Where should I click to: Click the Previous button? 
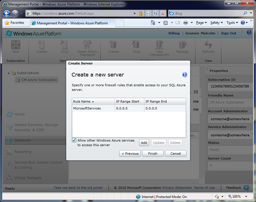130,154
